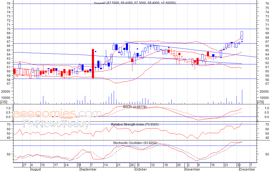This screenshot has height=171, width=270.
Task: Click the 10000 volume label on right axis
Action: click(264, 98)
